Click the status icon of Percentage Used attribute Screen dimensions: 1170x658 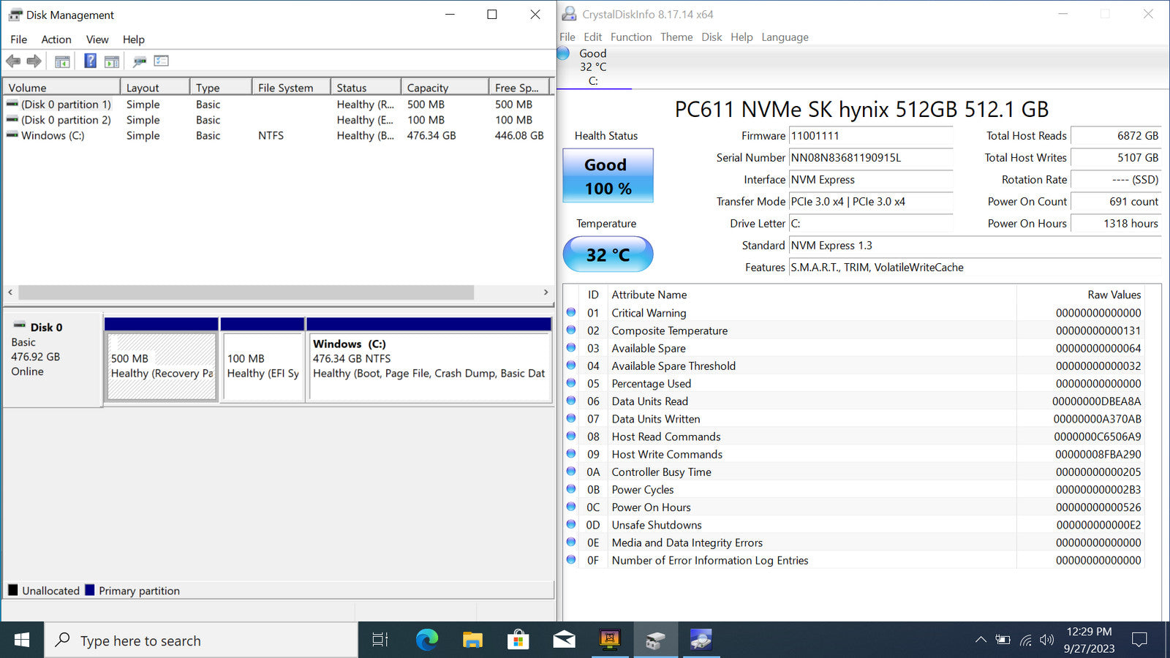571,383
